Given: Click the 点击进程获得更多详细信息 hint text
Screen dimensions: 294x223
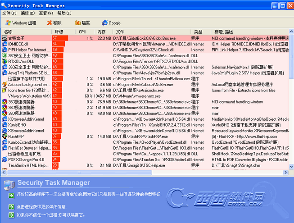Looking at the screenshot, I should 41,207.
